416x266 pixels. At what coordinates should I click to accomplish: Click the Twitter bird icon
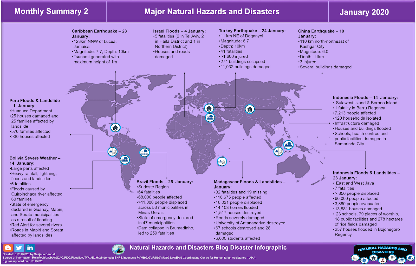point(18,248)
